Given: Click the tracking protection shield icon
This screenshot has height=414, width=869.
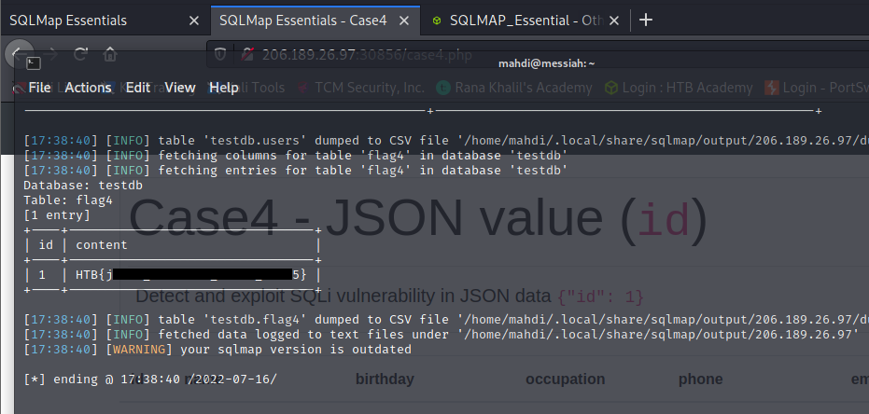Looking at the screenshot, I should click(220, 54).
